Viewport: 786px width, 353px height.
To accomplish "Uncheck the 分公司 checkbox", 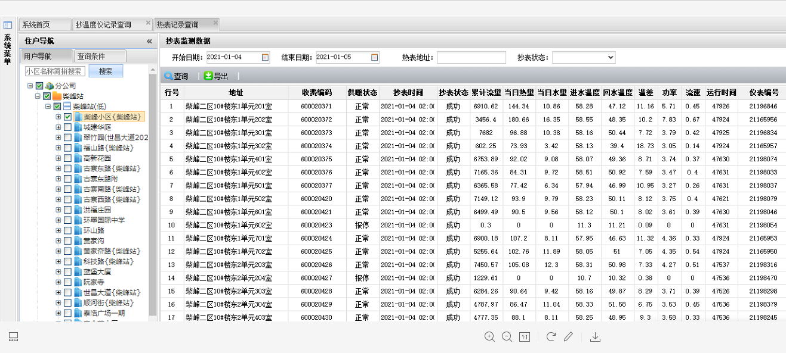I will coord(39,86).
